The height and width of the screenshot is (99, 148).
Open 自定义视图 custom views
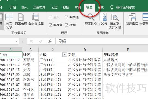36,20
